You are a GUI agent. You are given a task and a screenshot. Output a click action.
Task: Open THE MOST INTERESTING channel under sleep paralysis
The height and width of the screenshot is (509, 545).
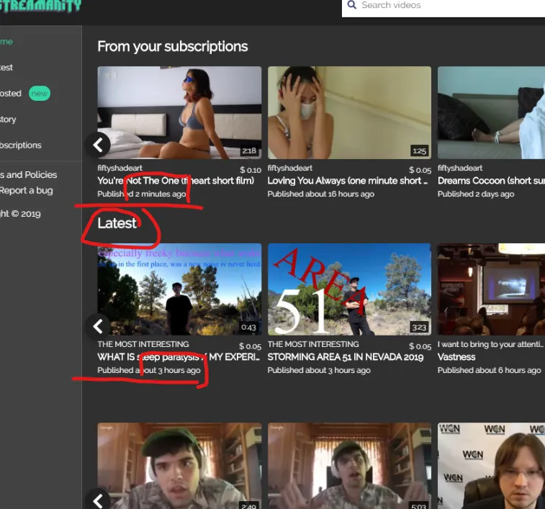pos(143,344)
